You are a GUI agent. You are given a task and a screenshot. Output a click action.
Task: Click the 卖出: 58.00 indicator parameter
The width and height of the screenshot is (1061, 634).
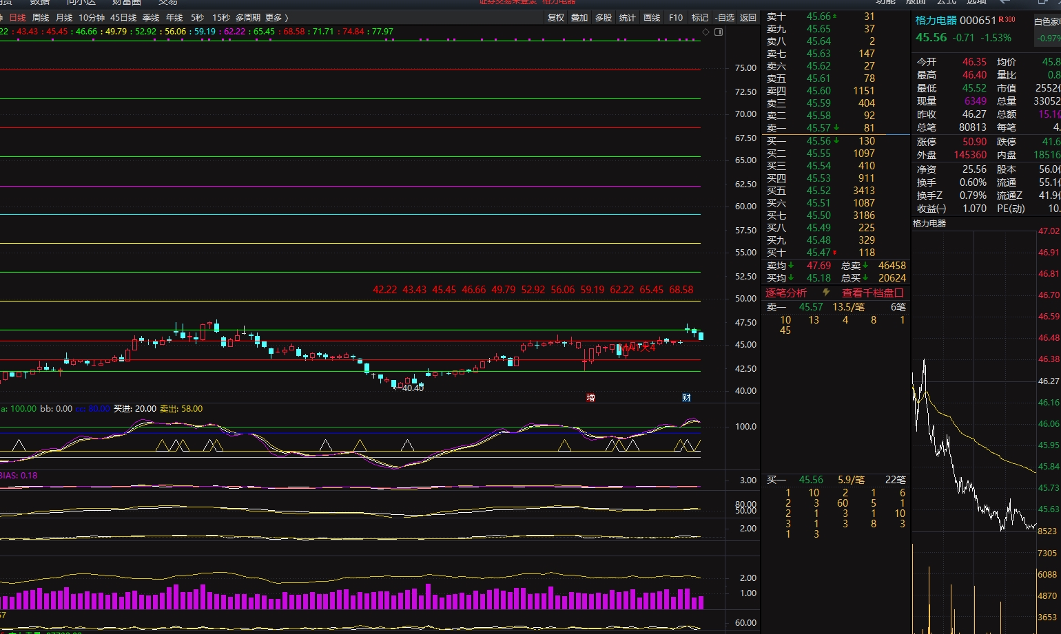pos(181,409)
